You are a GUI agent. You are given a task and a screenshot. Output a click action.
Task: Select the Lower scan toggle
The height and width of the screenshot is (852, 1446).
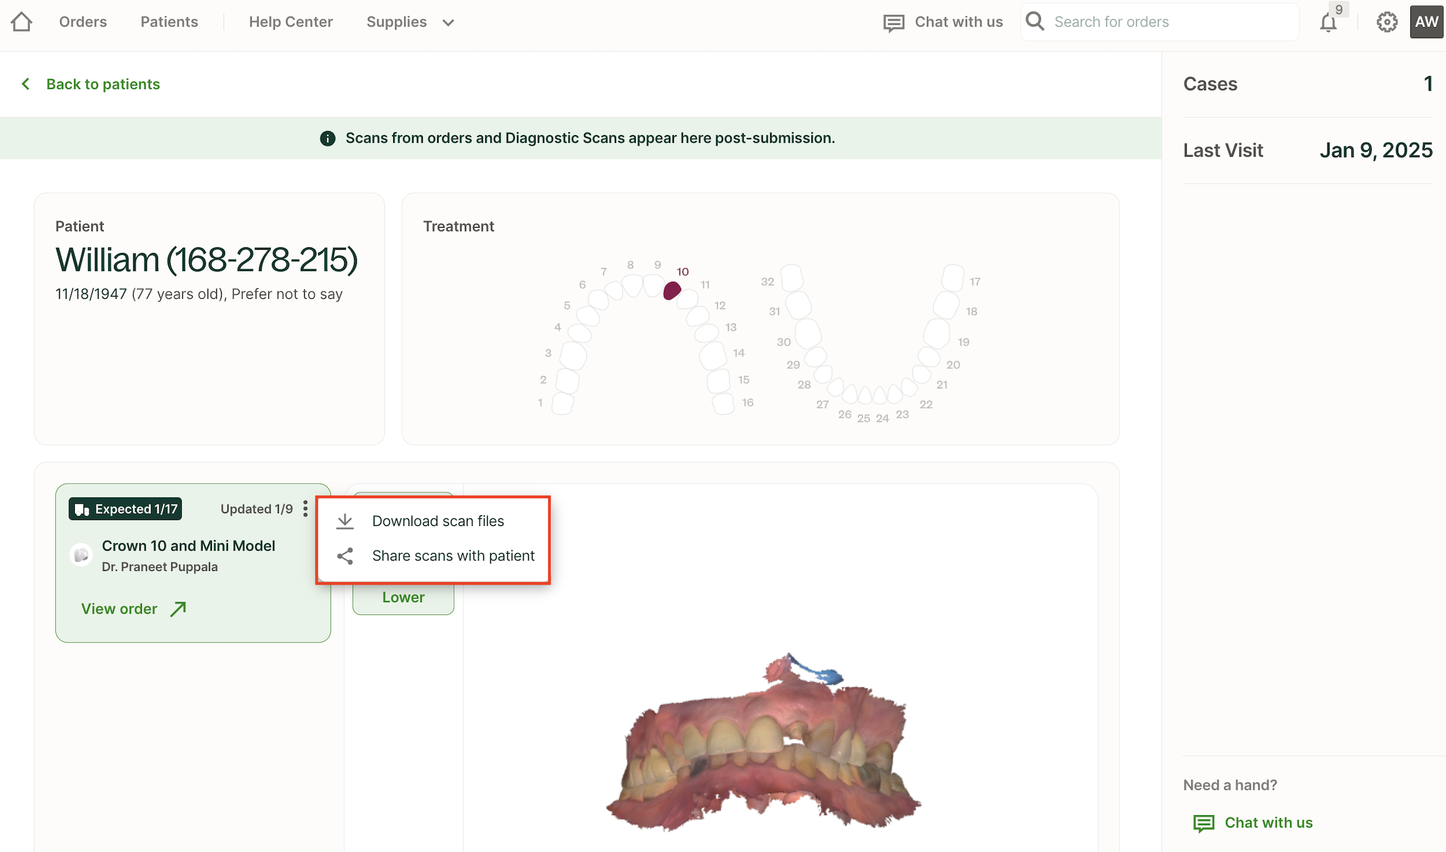point(403,597)
